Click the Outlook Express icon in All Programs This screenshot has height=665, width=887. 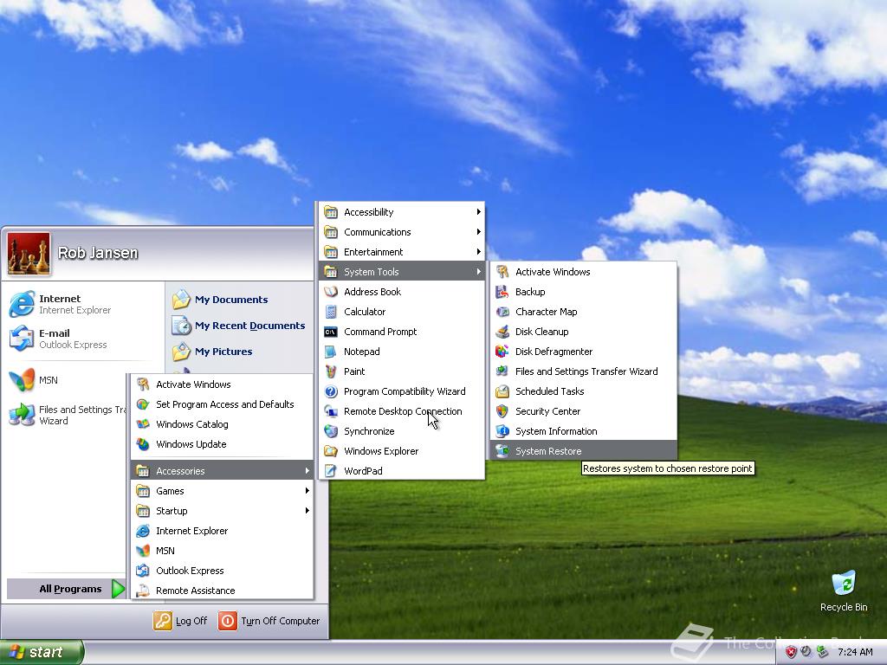point(143,571)
